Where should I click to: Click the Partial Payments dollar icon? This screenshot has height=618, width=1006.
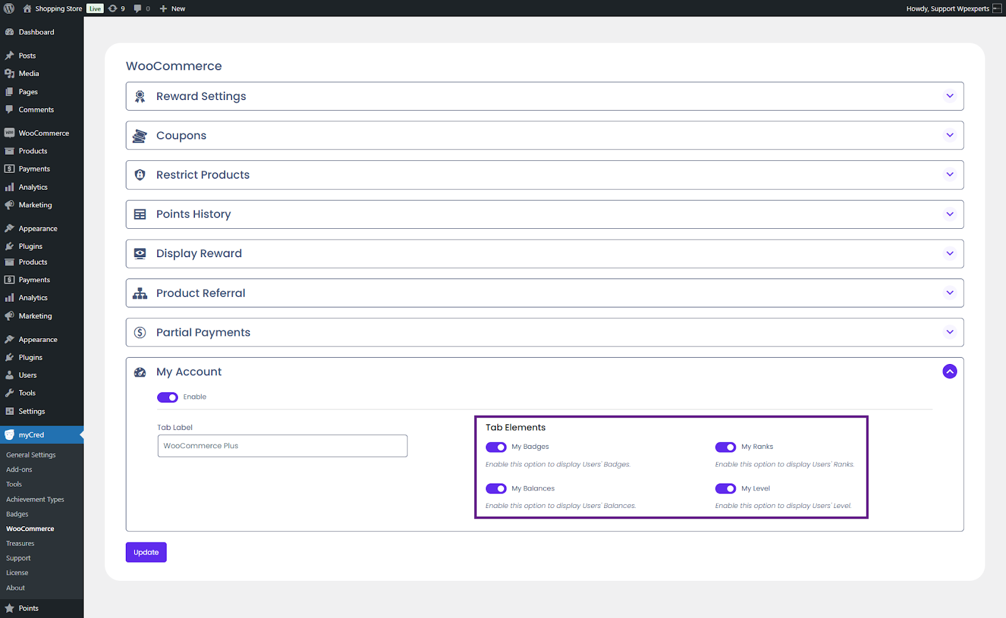pos(140,333)
